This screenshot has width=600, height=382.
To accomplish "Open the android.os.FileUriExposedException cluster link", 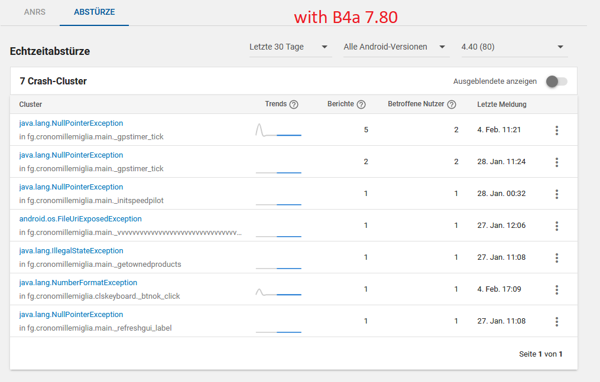I will [80, 219].
